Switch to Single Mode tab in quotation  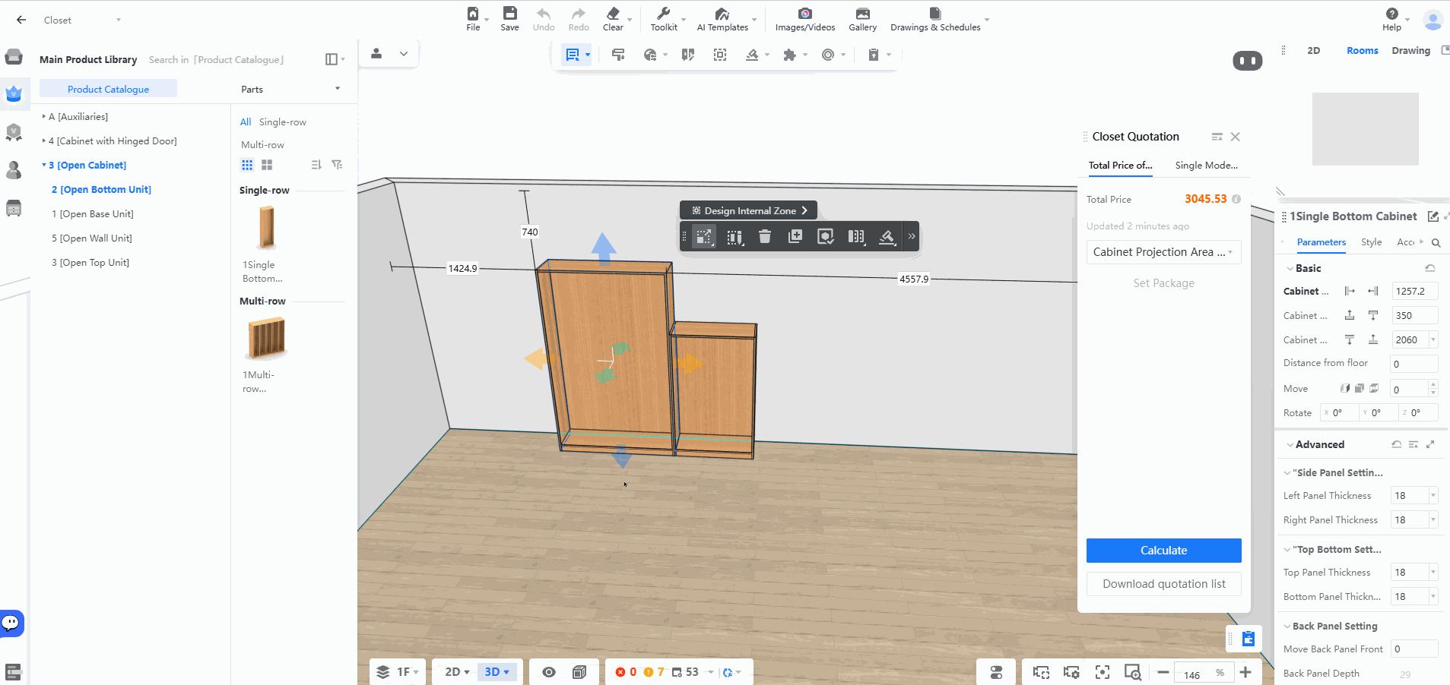pyautogui.click(x=1206, y=166)
